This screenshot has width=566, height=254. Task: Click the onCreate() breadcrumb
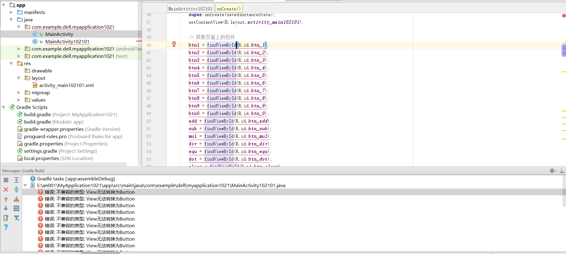click(x=229, y=9)
